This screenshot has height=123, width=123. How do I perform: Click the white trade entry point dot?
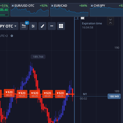[x=67, y=94]
